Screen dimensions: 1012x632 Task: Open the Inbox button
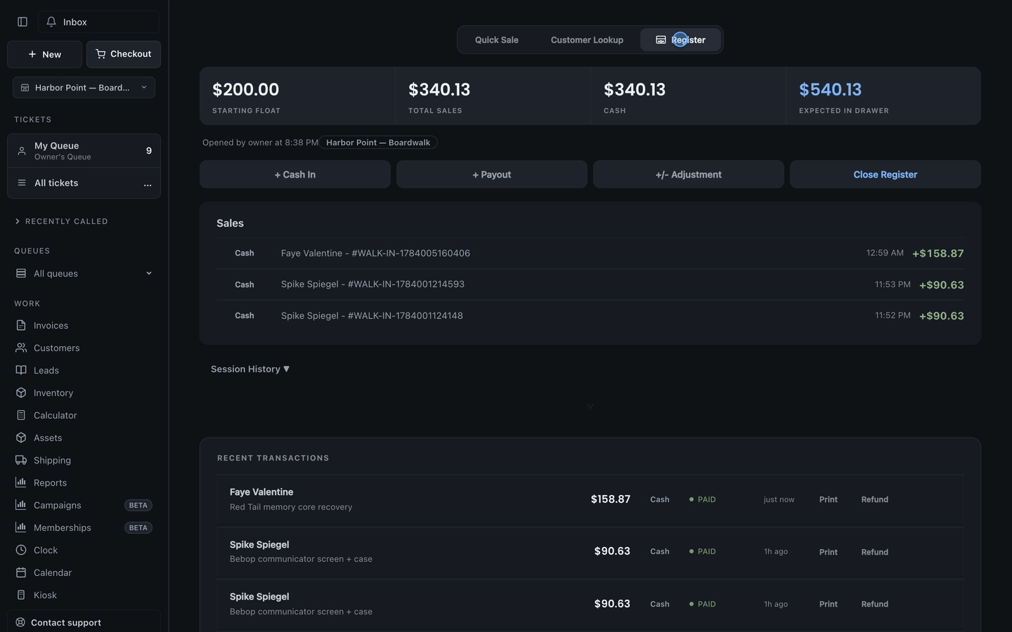click(x=98, y=22)
